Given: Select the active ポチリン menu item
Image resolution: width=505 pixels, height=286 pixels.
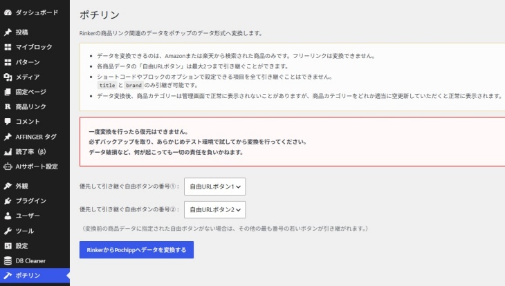Looking at the screenshot, I should point(35,276).
